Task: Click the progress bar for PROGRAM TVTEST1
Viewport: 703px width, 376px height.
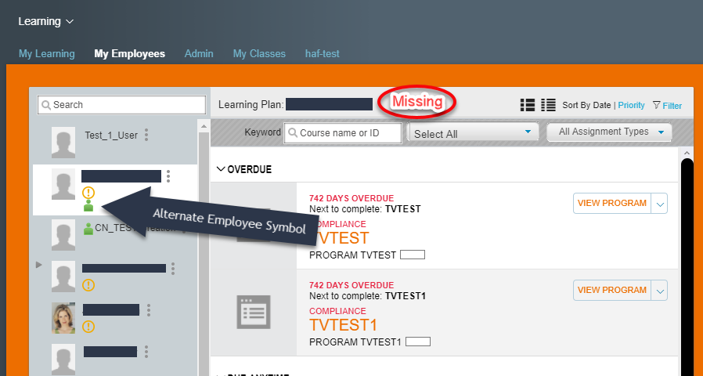Action: [418, 342]
